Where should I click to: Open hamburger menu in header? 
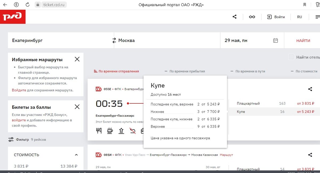317,17
